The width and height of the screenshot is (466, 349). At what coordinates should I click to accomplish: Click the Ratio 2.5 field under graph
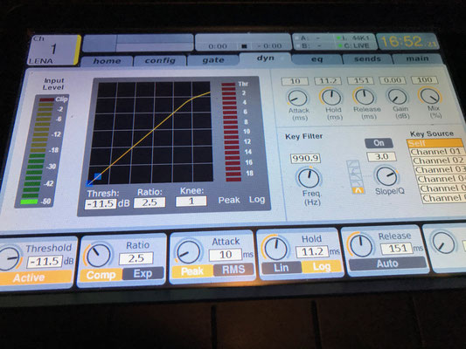pos(150,202)
